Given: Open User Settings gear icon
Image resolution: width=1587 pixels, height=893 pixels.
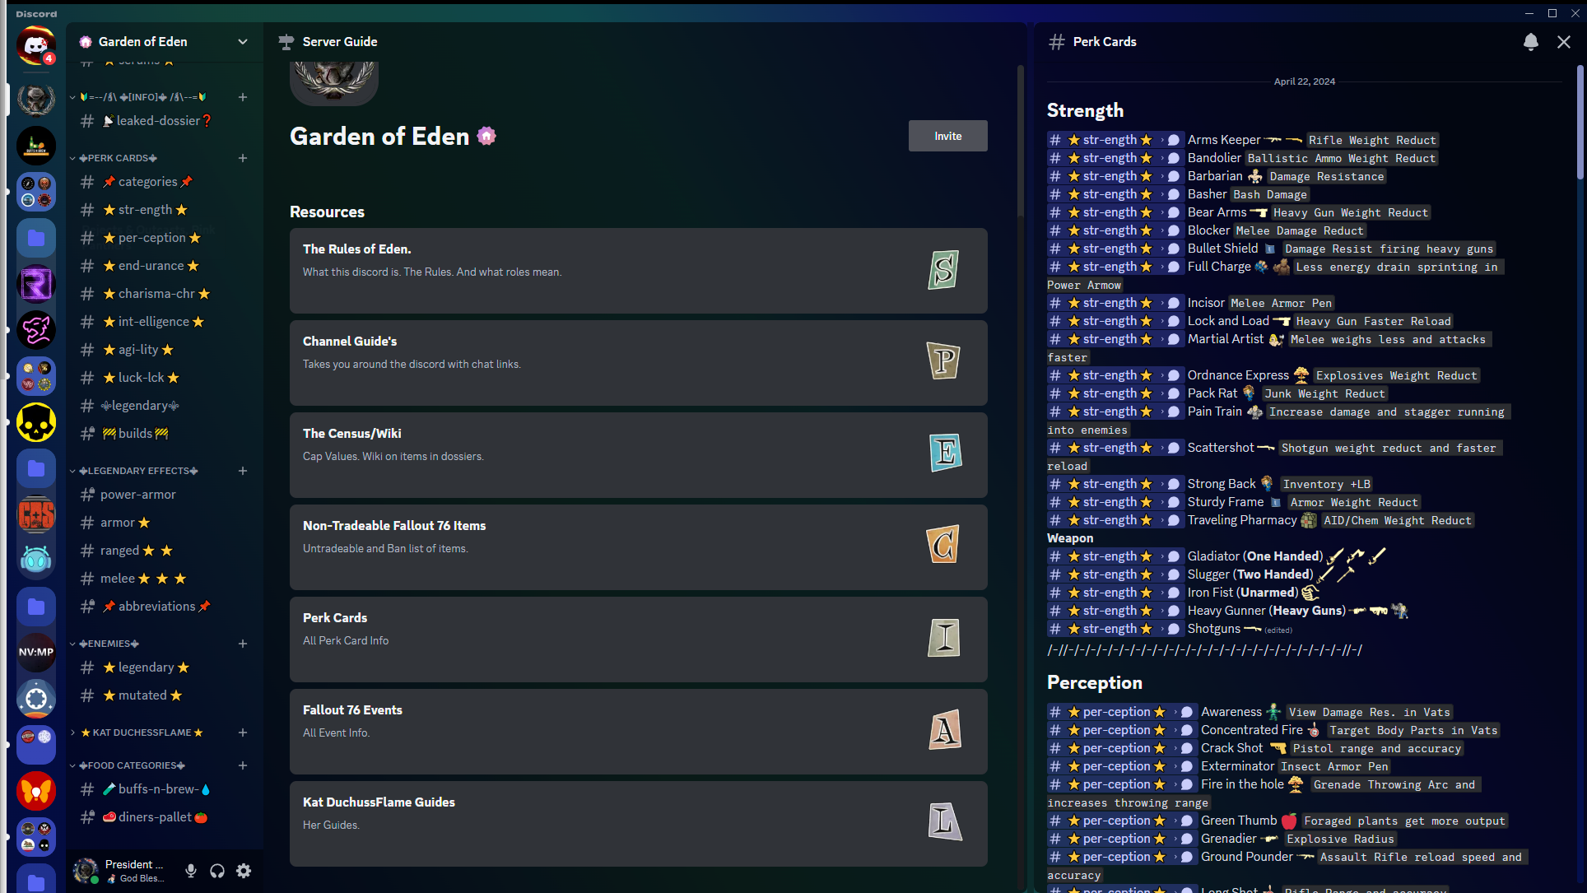Looking at the screenshot, I should (x=244, y=871).
